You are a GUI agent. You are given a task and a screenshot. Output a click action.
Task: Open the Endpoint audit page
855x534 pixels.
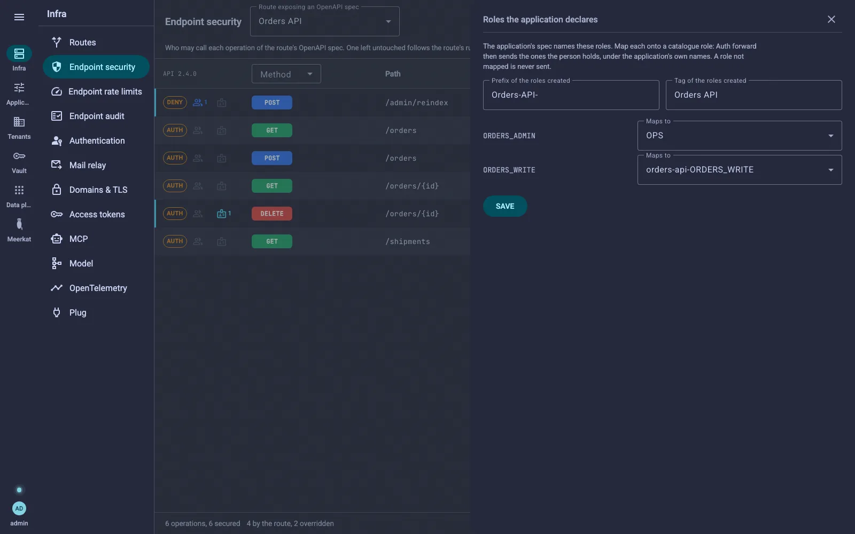point(96,116)
